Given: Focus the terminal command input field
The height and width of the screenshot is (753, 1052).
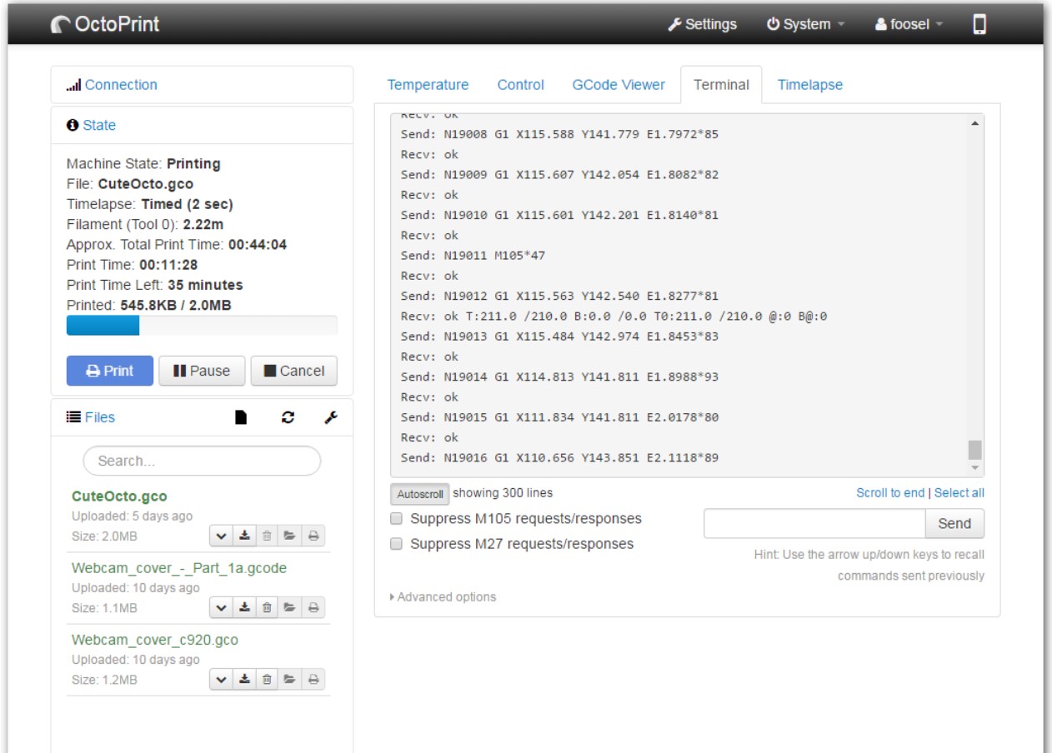Looking at the screenshot, I should point(814,523).
